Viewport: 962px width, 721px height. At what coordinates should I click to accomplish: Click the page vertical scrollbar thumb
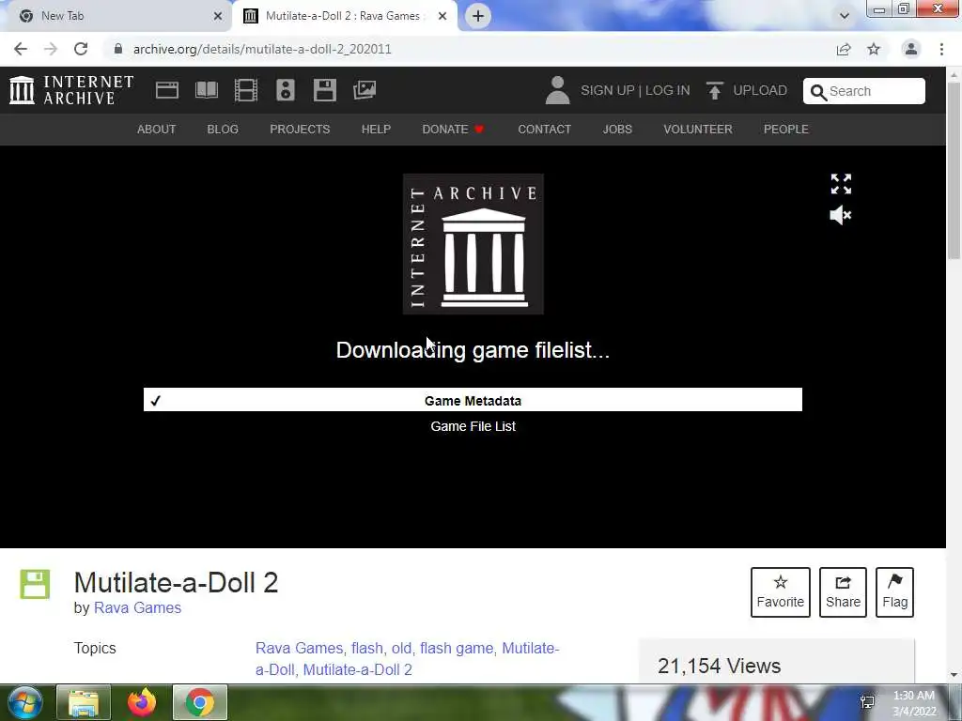(x=954, y=171)
